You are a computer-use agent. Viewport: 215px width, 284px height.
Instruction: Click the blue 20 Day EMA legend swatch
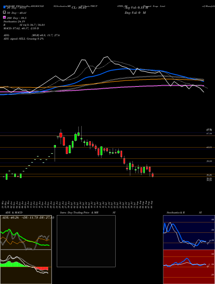point(4,7)
